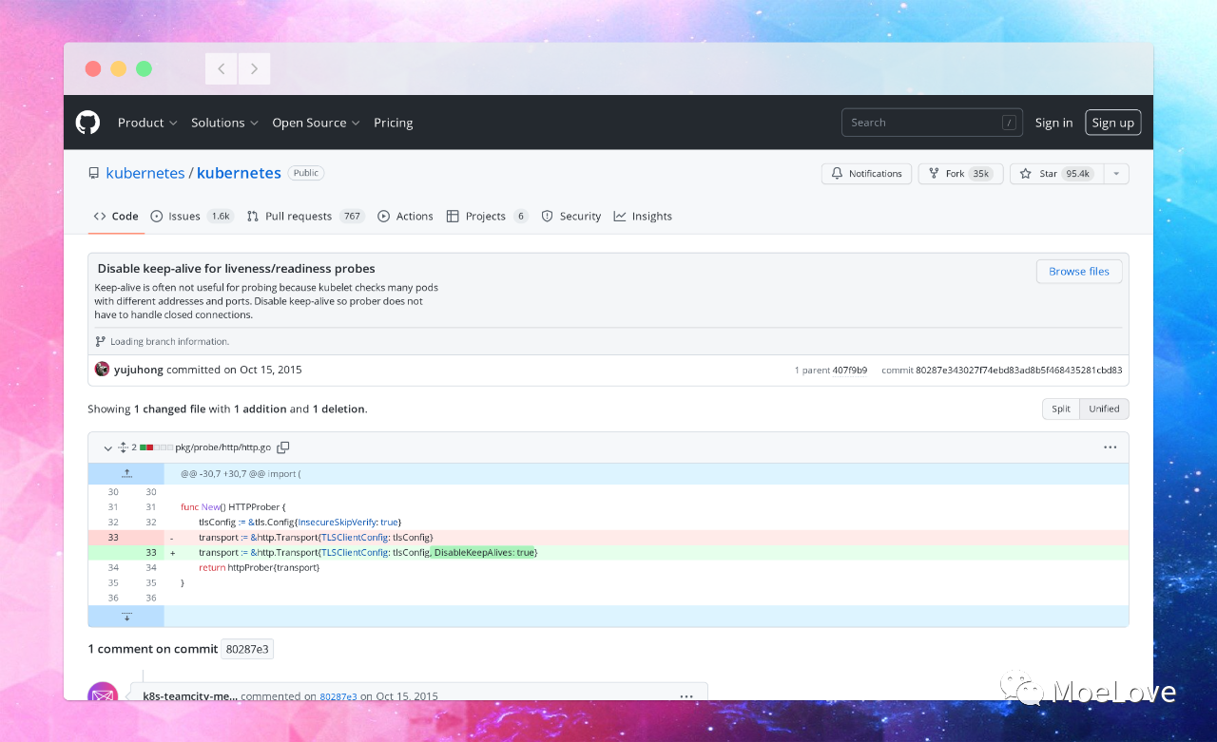Screen dimensions: 1217x742
Task: Click the Sign up button
Action: 1112,123
